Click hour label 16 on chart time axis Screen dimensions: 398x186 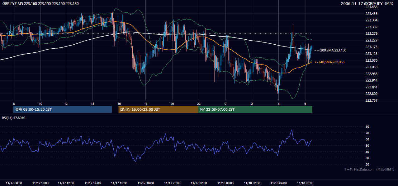(x=119, y=104)
